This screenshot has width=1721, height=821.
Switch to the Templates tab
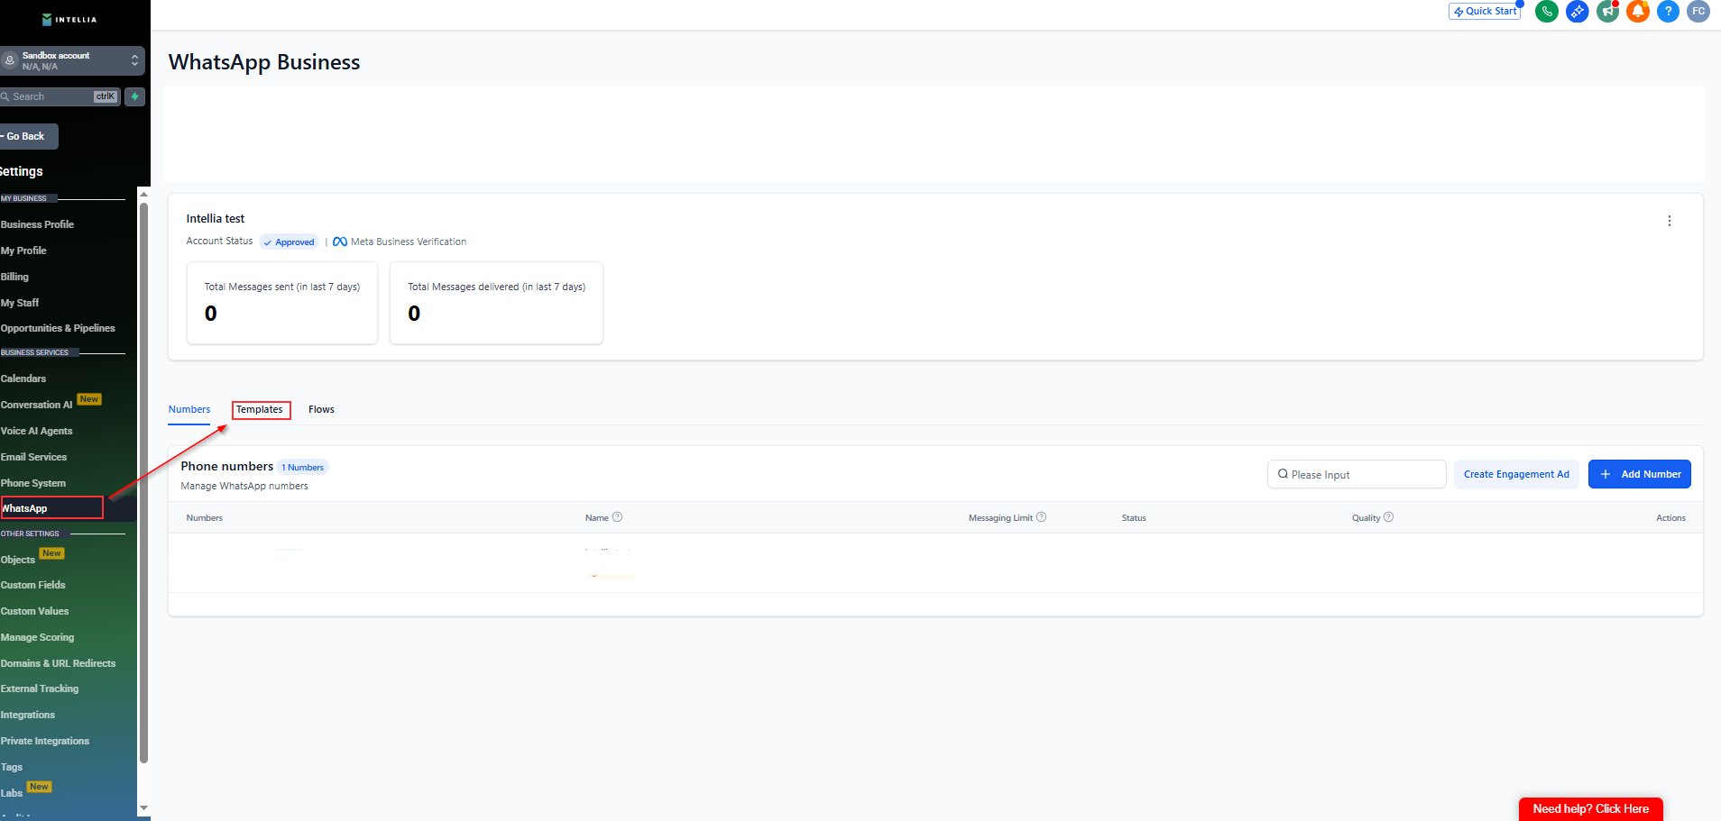click(x=260, y=409)
